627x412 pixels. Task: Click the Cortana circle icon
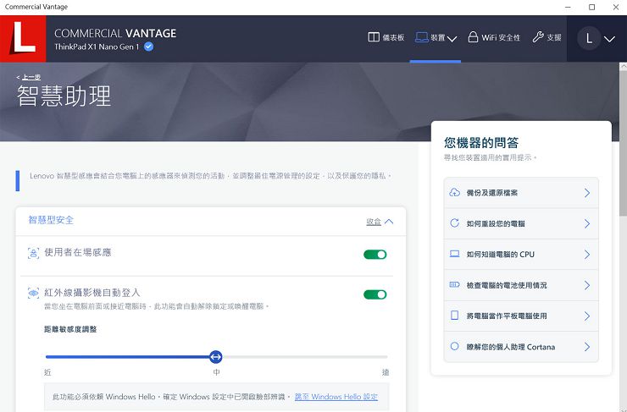coord(455,346)
